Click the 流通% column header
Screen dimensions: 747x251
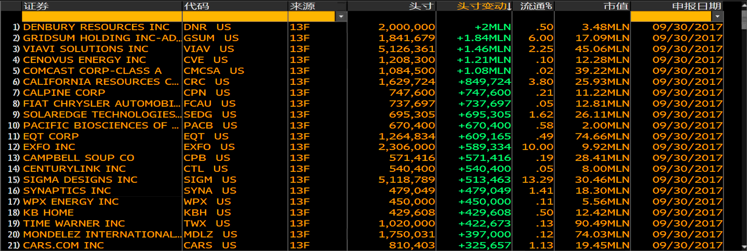[x=533, y=6]
